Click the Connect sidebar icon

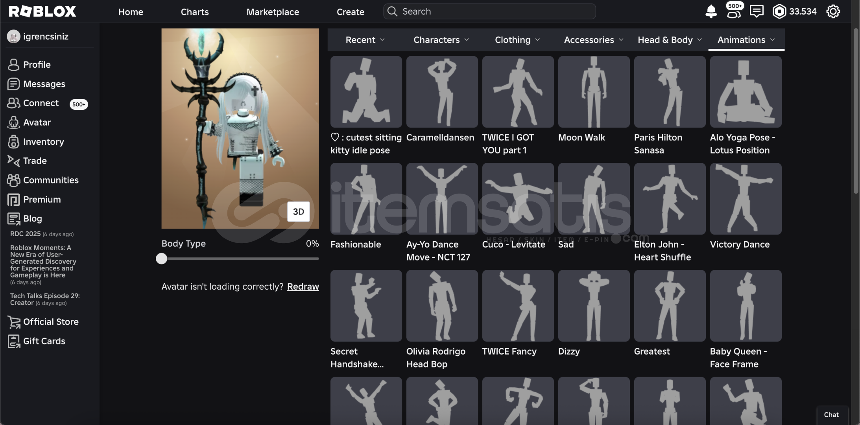(x=13, y=103)
